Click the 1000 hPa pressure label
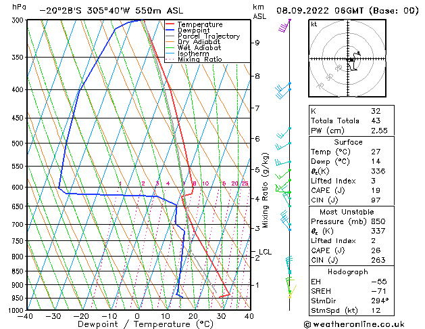Viewport: 425px width, 329px height. pos(17,310)
